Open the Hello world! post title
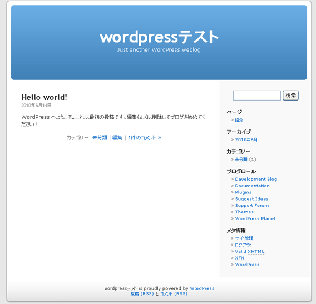 (x=44, y=97)
